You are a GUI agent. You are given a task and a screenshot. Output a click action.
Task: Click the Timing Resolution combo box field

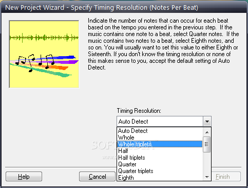[164, 122]
